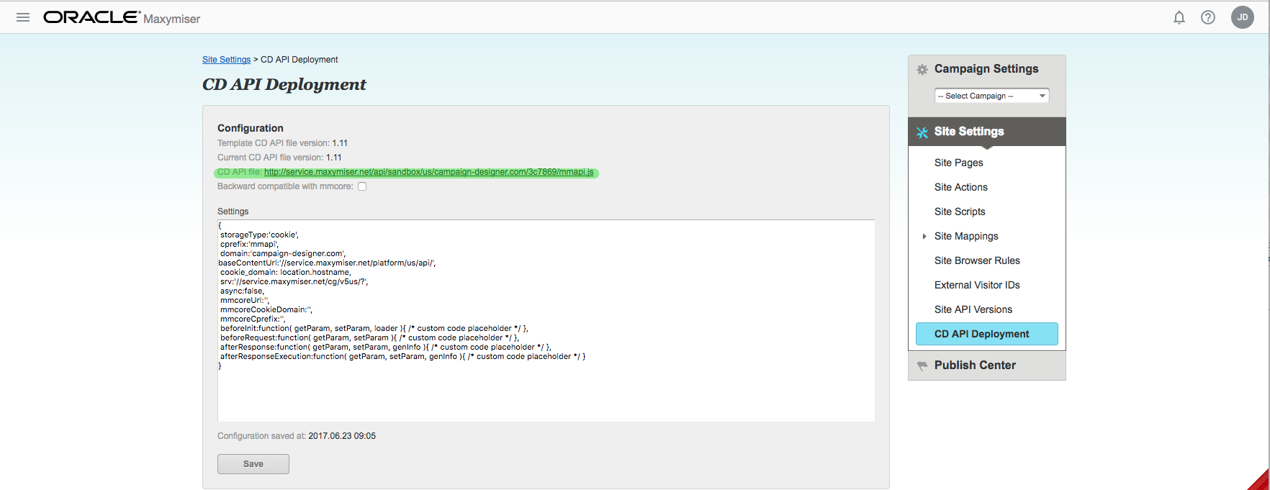Open Site API Versions
This screenshot has height=490, width=1270.
tap(973, 309)
